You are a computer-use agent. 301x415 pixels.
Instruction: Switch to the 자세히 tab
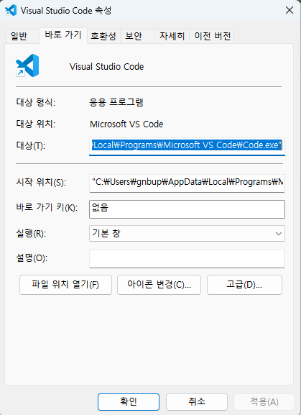coord(172,36)
